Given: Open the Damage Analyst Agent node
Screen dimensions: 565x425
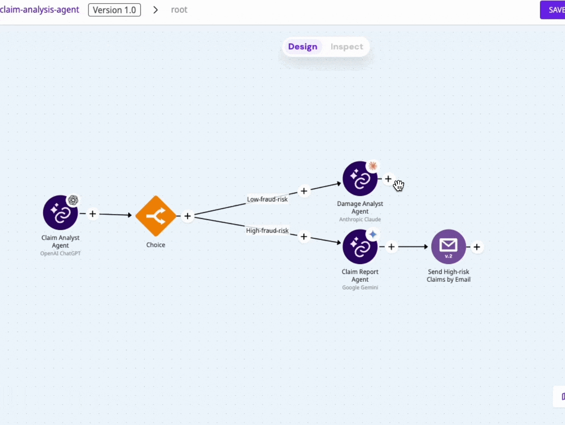Looking at the screenshot, I should [x=360, y=179].
